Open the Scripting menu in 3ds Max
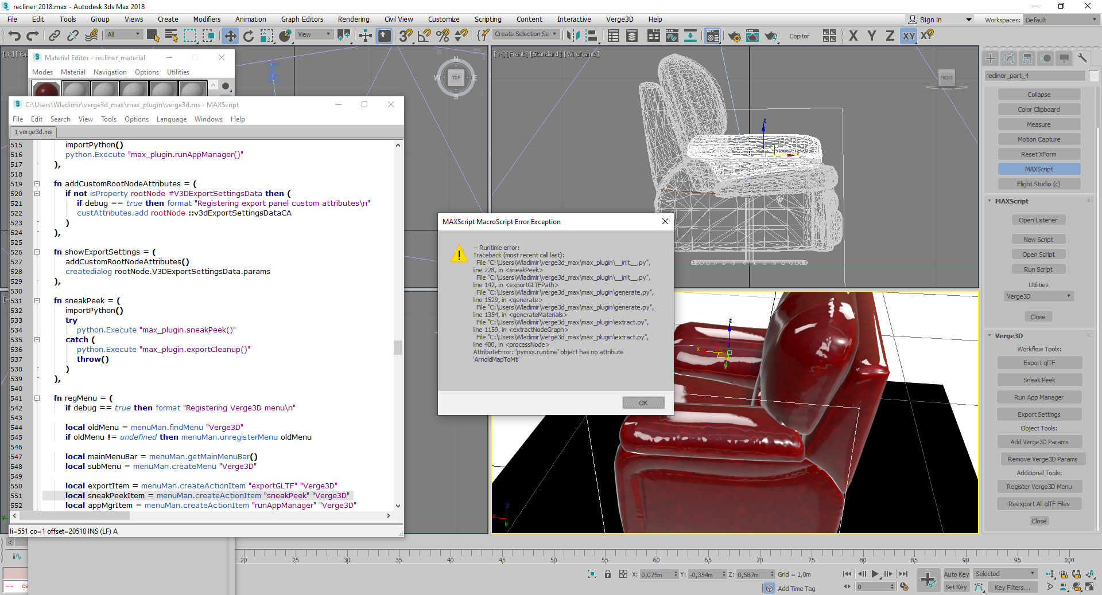 click(488, 19)
